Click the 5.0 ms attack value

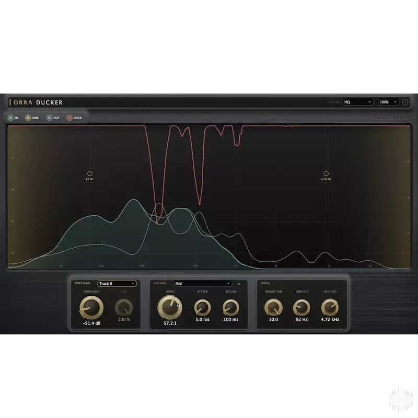tap(202, 319)
